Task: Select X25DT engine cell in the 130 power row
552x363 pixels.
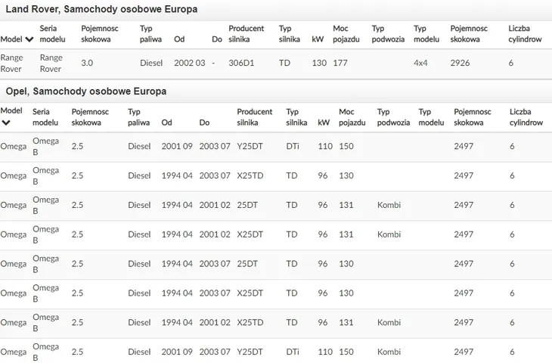Action: pyautogui.click(x=250, y=293)
